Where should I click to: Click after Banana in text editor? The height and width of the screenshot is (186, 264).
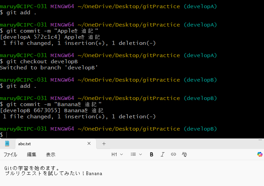pos(103,173)
